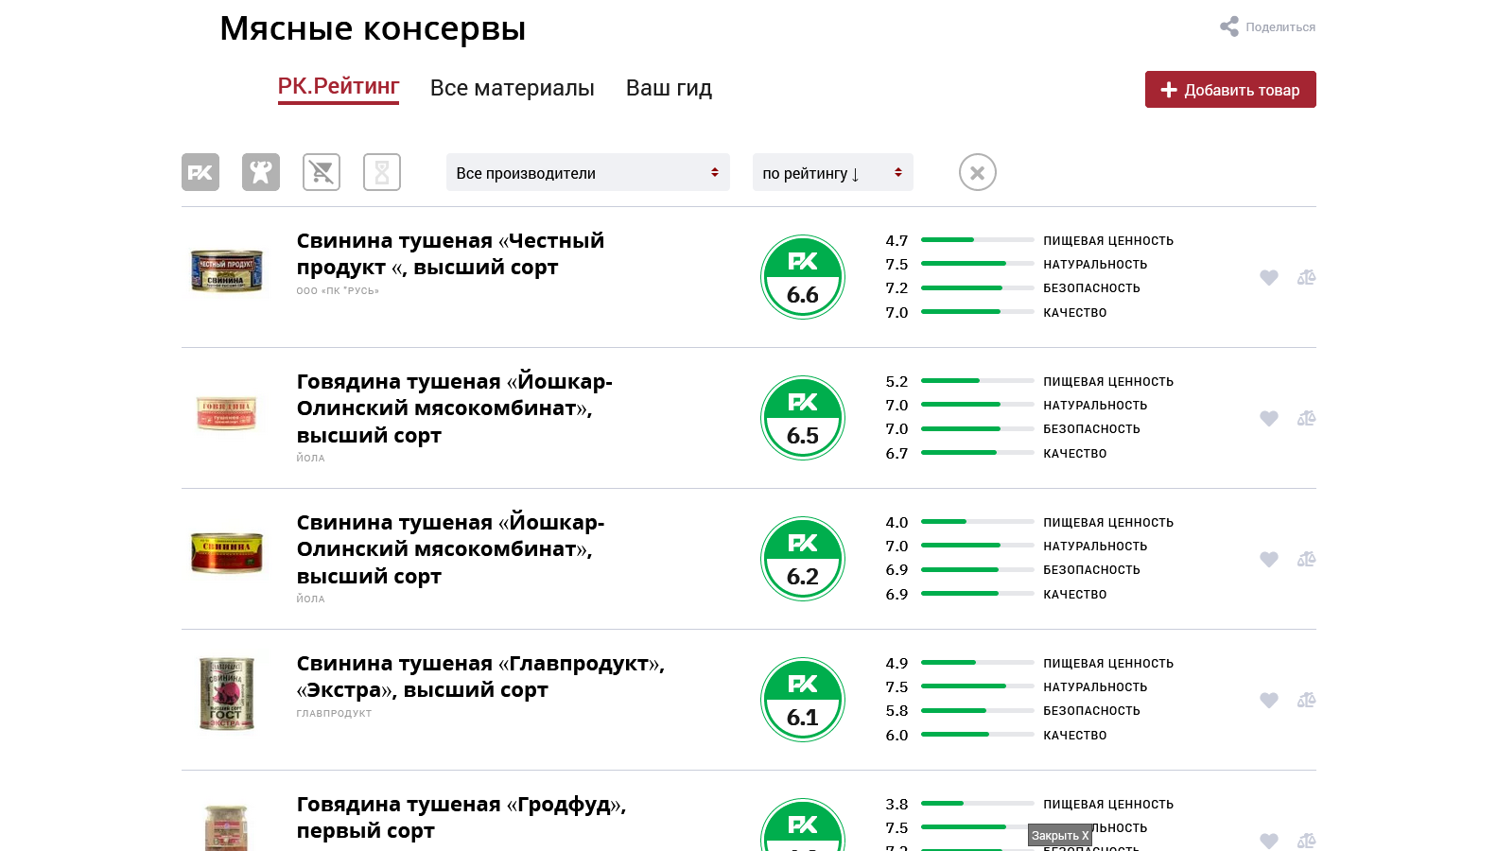Viewport: 1497px width, 851px height.
Task: Click the ООО «ПК "РУСЬ"» manufacturer label
Action: tap(338, 291)
